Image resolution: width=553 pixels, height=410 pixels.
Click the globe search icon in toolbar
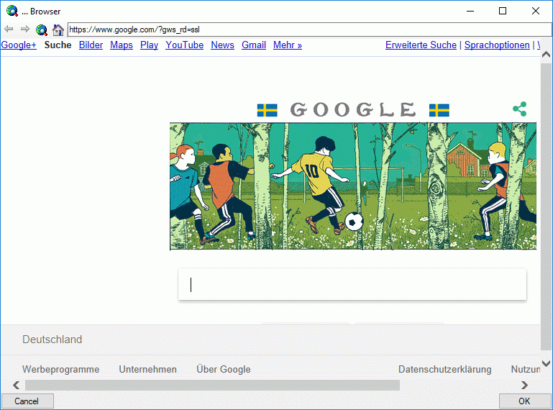tap(42, 29)
